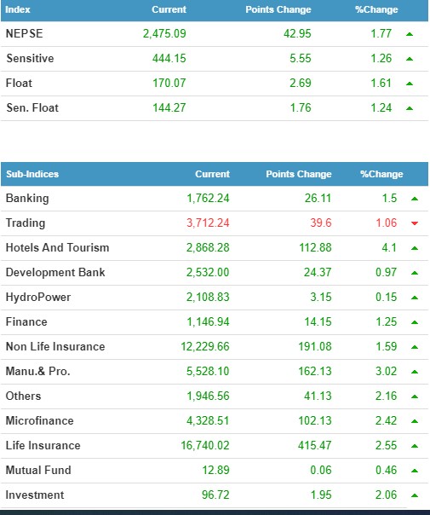
Task: Click the up arrow in Sen. Float row
Action: click(410, 108)
